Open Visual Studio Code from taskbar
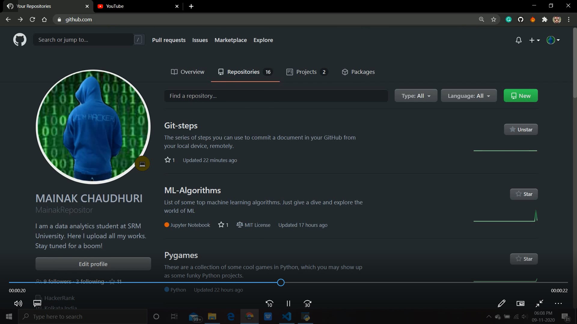 pyautogui.click(x=287, y=316)
